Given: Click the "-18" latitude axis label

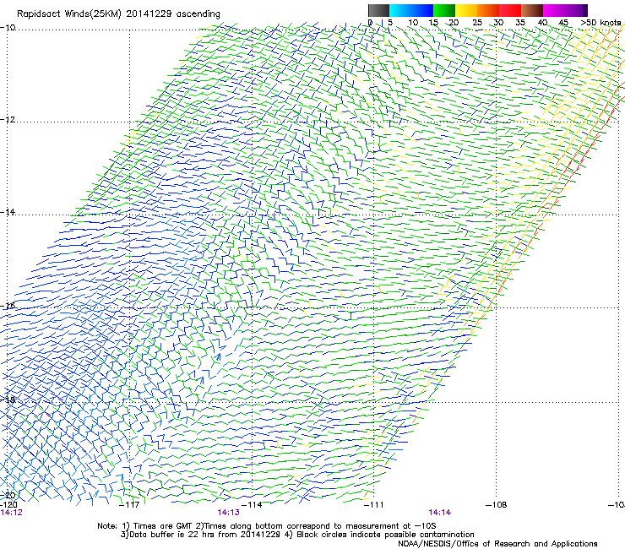Looking at the screenshot, I should (8, 400).
